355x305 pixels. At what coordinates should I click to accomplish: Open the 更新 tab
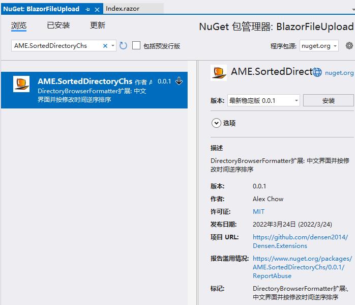[98, 25]
